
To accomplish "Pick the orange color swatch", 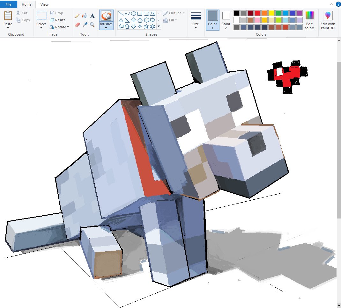I will pyautogui.click(x=264, y=13).
